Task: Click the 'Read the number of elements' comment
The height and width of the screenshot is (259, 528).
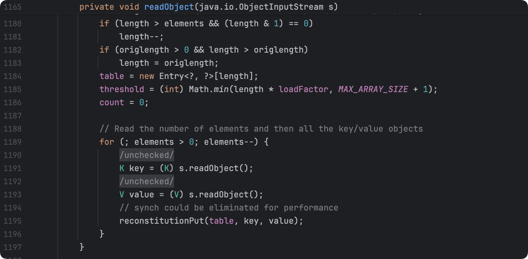Action: click(261, 129)
